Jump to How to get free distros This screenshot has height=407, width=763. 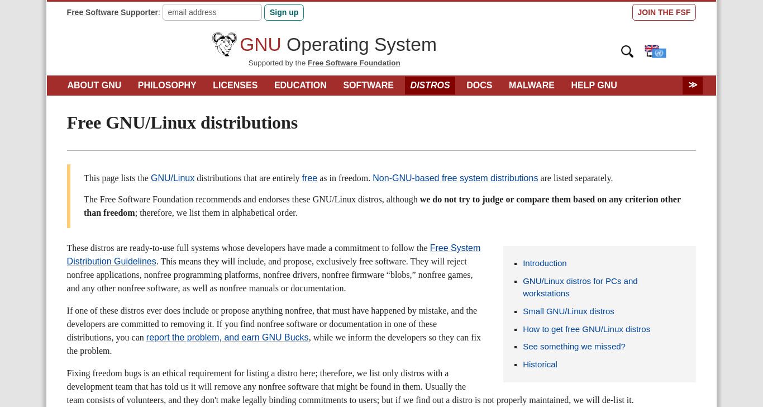click(586, 329)
